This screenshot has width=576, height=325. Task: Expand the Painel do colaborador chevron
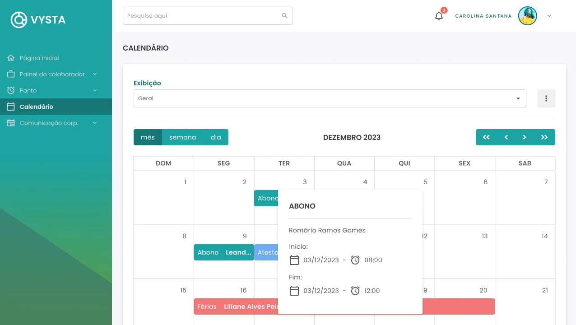click(x=95, y=74)
